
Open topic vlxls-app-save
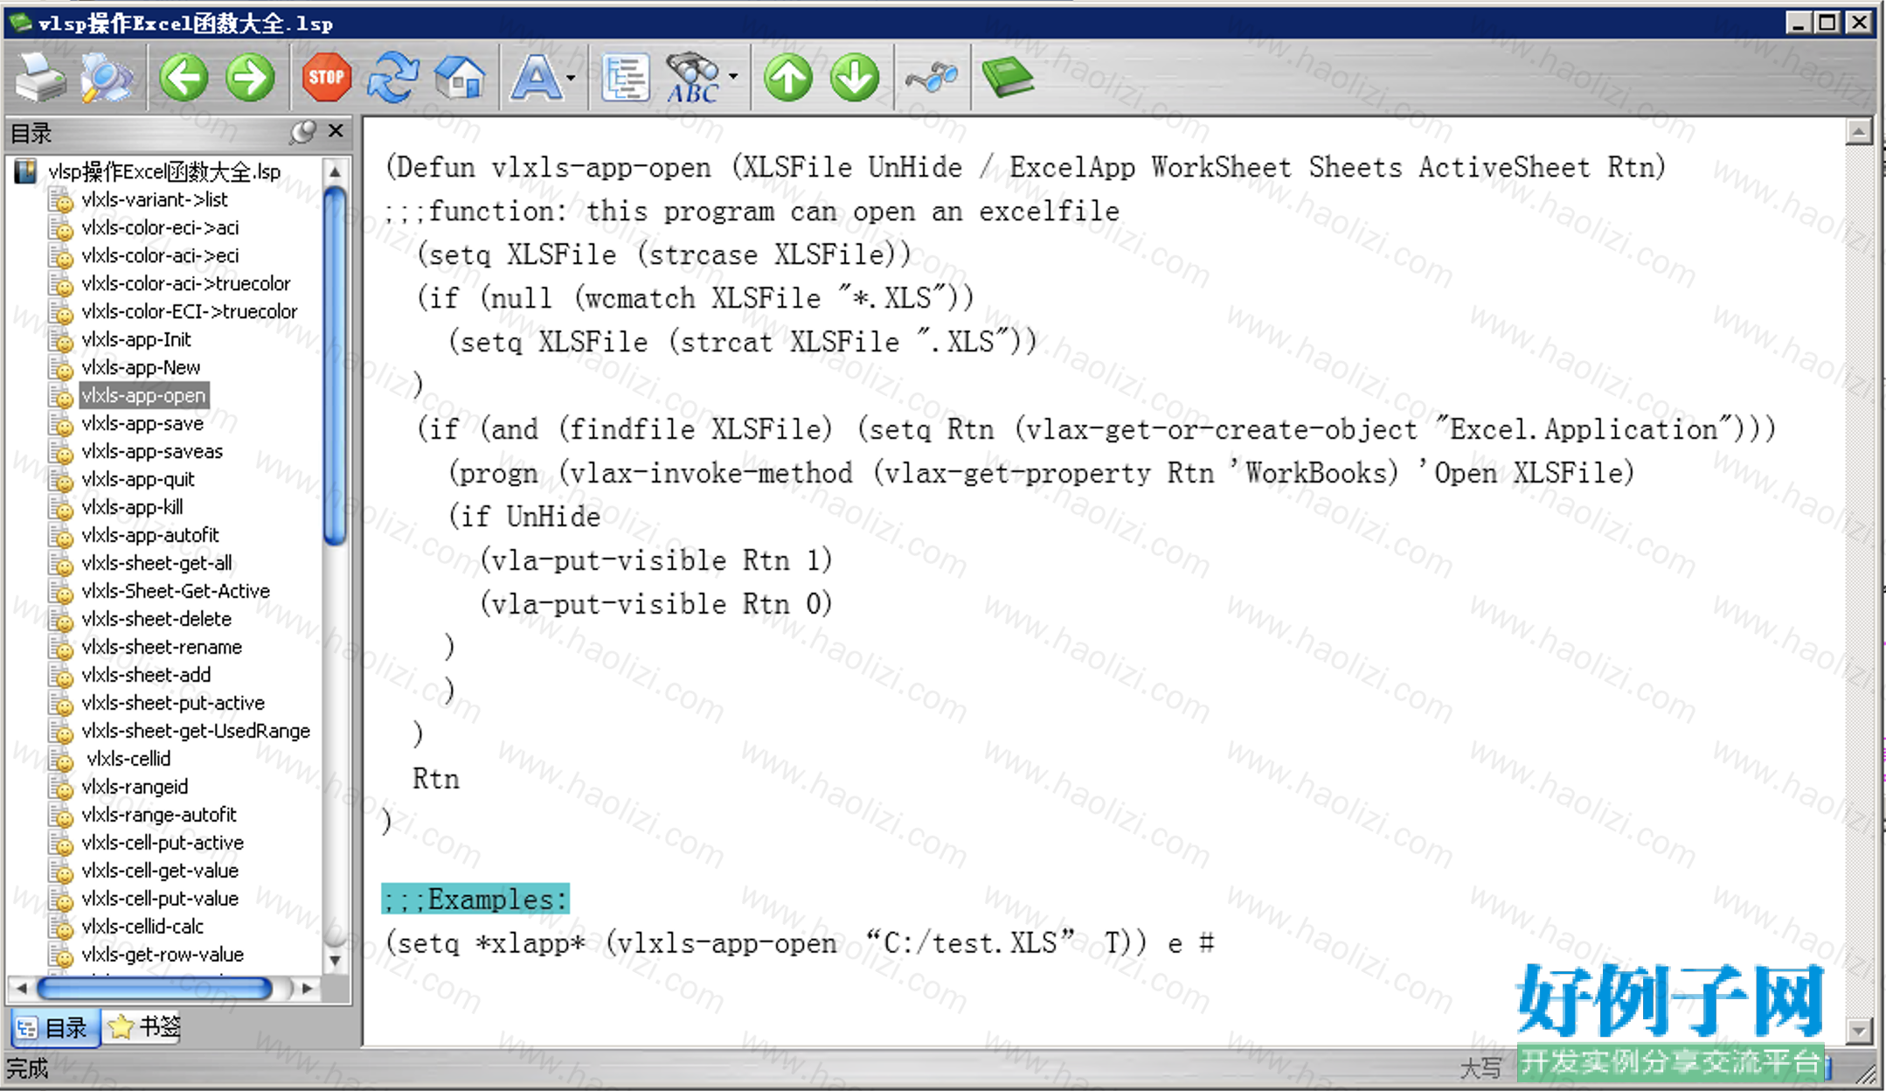pyautogui.click(x=142, y=423)
